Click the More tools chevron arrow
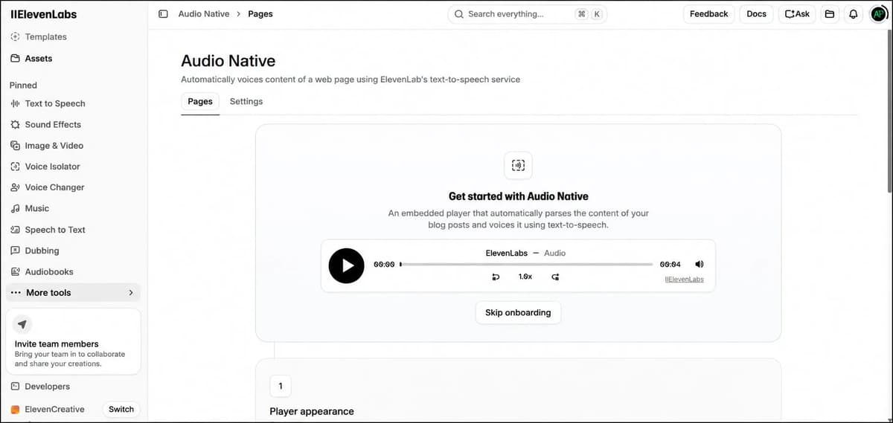893x423 pixels. pyautogui.click(x=131, y=293)
